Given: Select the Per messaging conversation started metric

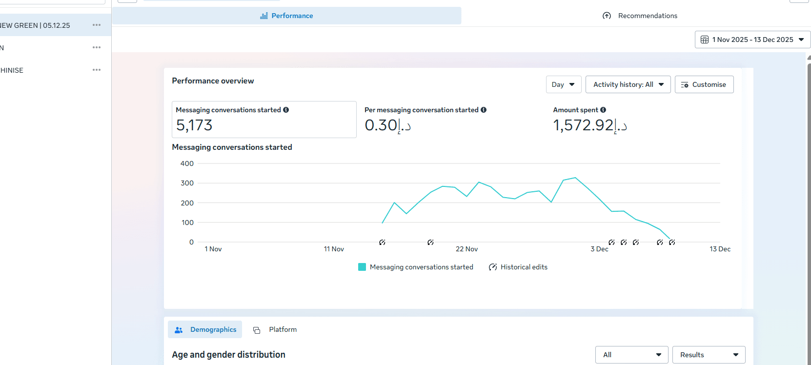Looking at the screenshot, I should pyautogui.click(x=452, y=120).
